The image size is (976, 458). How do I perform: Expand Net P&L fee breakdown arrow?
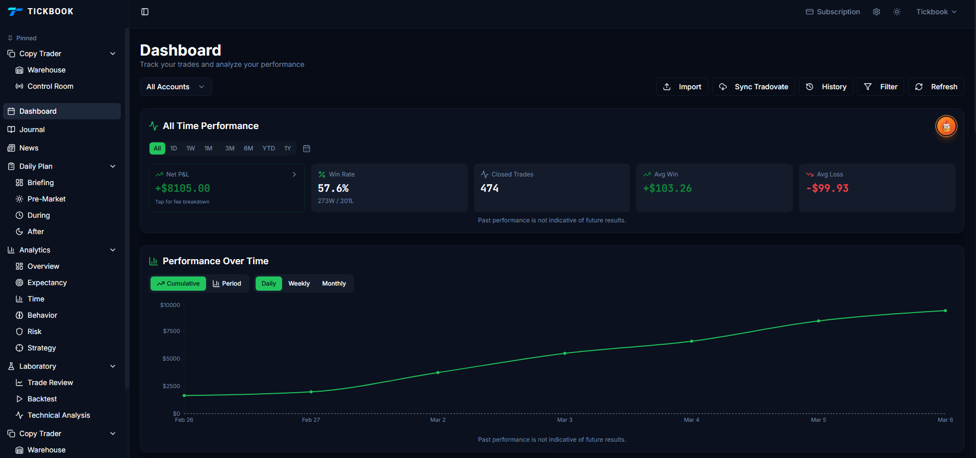294,174
